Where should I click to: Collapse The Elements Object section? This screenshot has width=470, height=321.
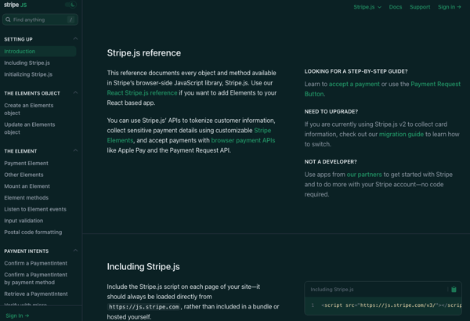[x=75, y=92]
